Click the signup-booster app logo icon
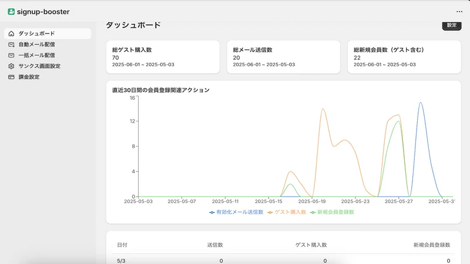Image resolution: width=470 pixels, height=264 pixels. tap(11, 12)
